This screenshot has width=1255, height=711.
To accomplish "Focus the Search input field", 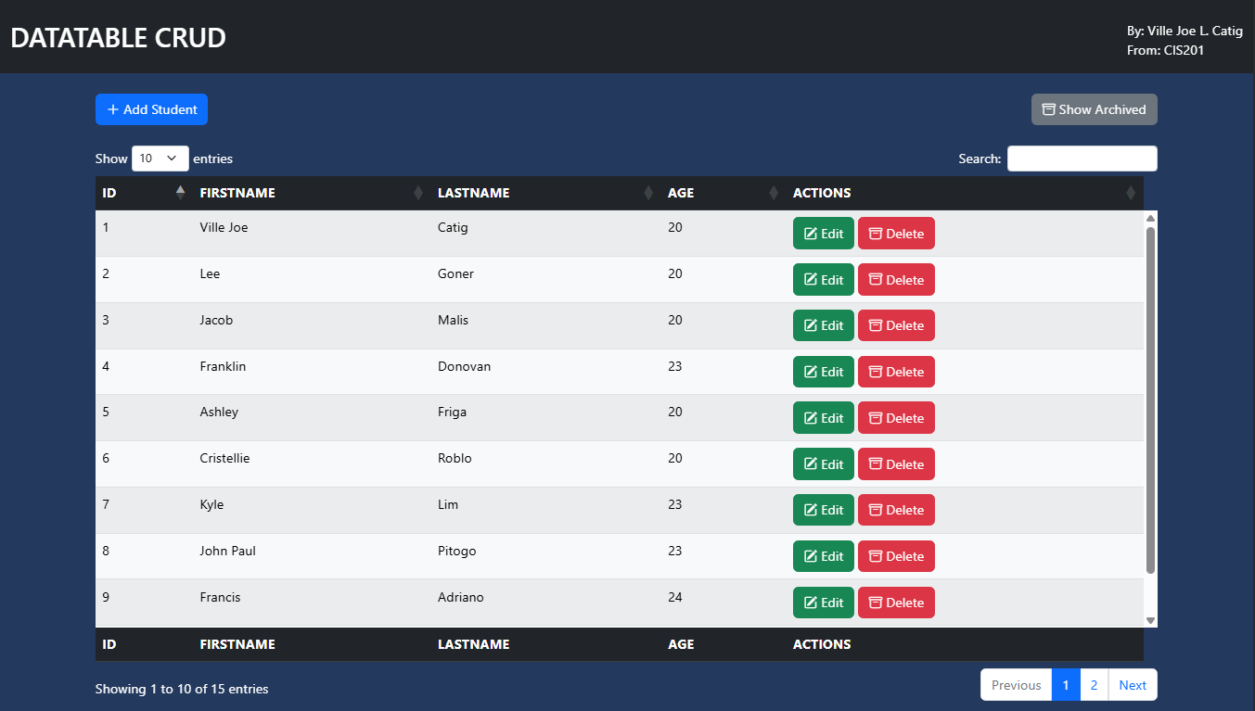I will [x=1082, y=159].
